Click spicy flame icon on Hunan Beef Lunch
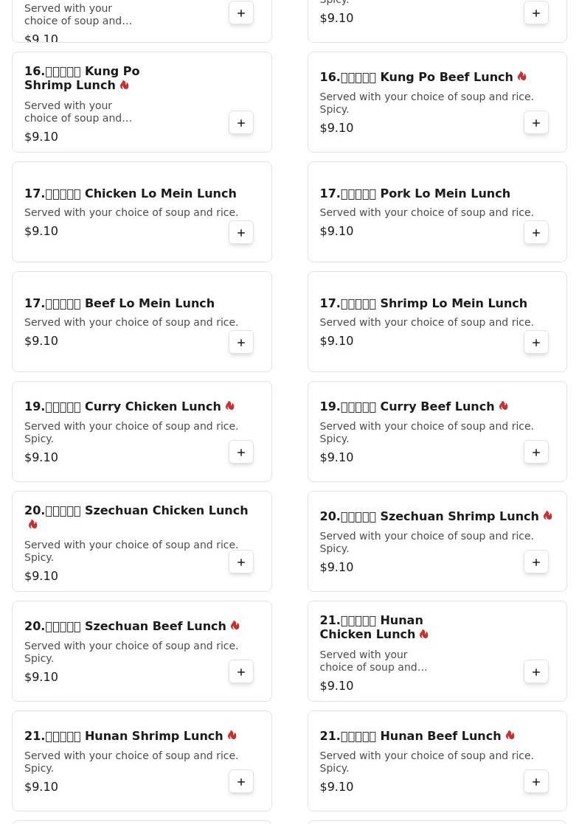 click(510, 736)
